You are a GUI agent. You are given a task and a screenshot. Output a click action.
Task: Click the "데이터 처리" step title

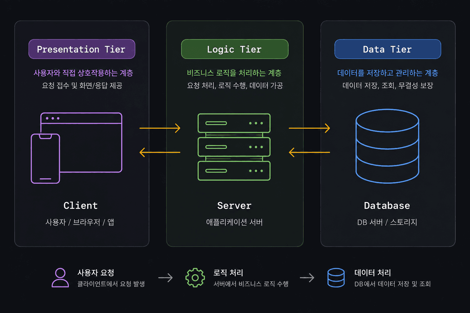click(x=373, y=273)
